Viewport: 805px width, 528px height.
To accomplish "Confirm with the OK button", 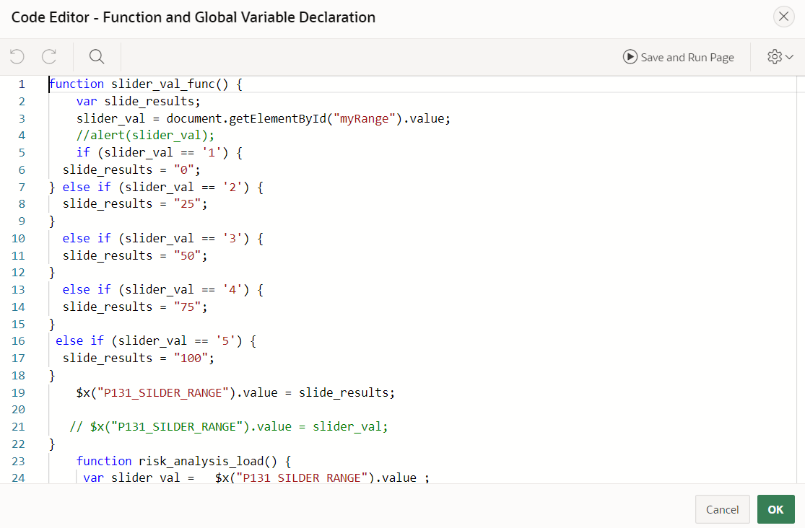I will 775,509.
